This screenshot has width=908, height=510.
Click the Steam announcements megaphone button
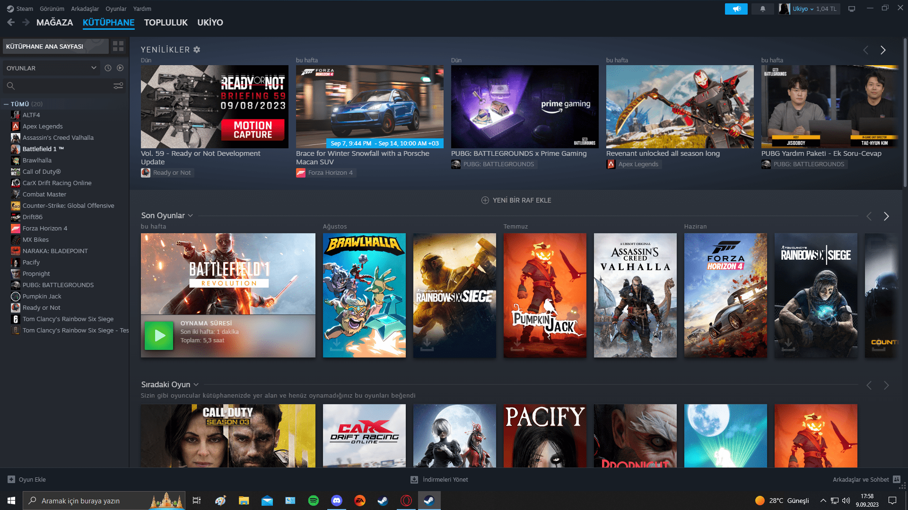coord(736,8)
